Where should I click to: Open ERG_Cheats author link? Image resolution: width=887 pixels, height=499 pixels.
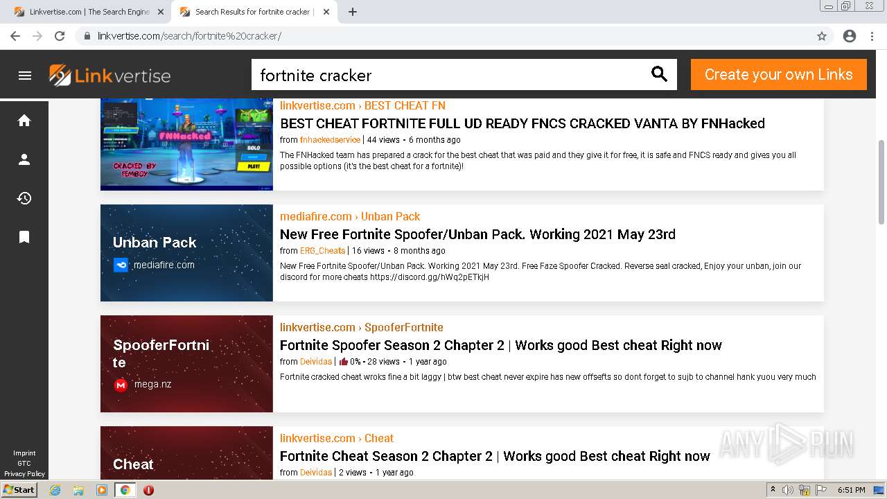[322, 251]
